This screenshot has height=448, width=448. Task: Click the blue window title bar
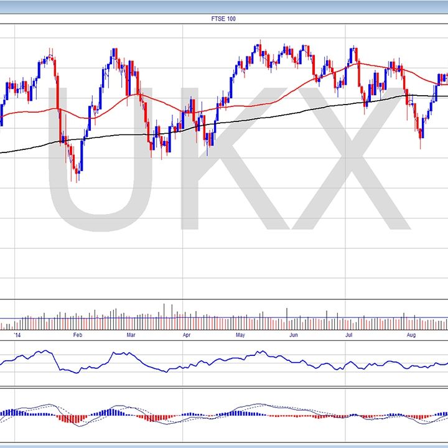click(224, 6)
